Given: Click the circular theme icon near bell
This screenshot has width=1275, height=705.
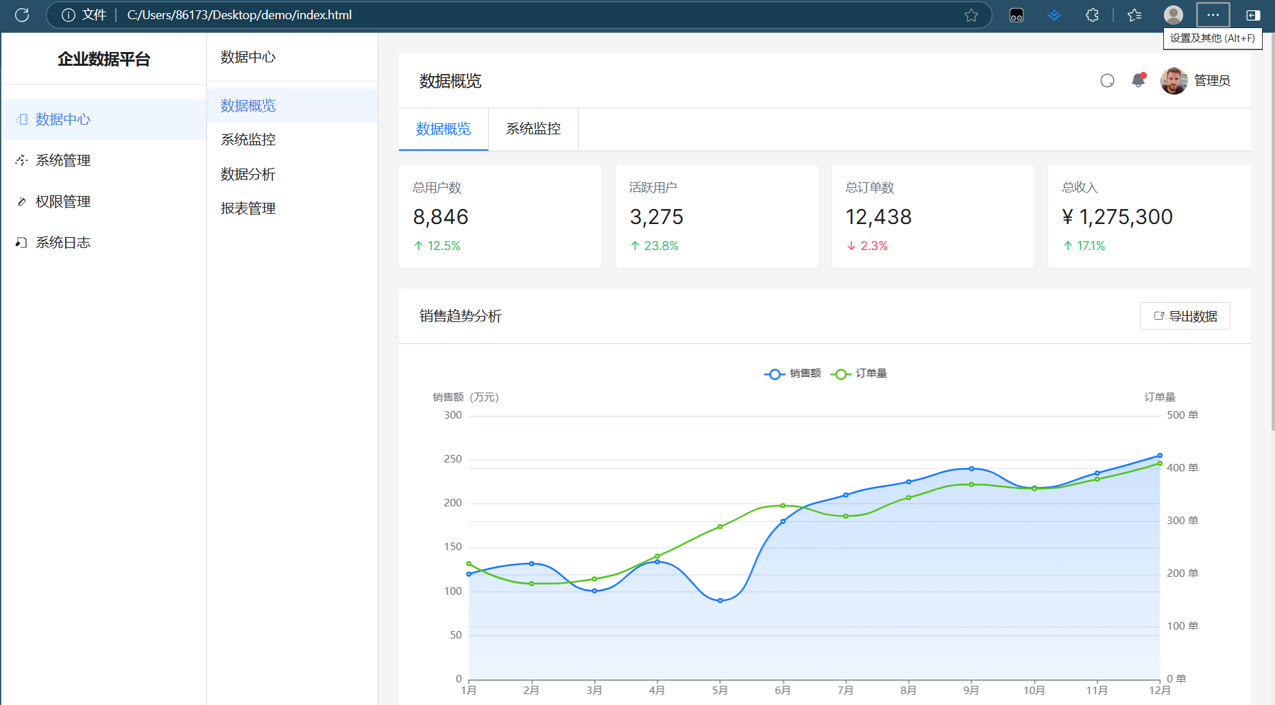Looking at the screenshot, I should [x=1107, y=81].
